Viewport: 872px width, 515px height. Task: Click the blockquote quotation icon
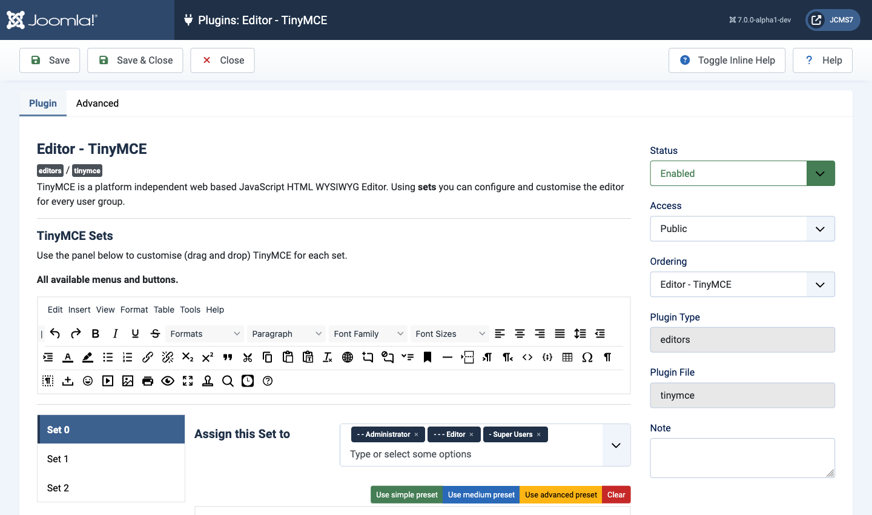coord(228,357)
